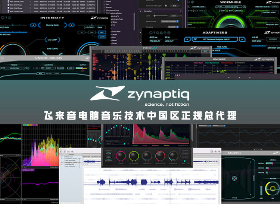The height and width of the screenshot is (204, 280).
Task: Click the curve tool icon in waveform editor
Action: (68, 152)
